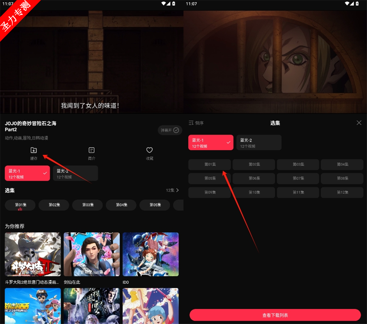Open the 简介 synopsis icon
The width and height of the screenshot is (367, 324).
[91, 150]
